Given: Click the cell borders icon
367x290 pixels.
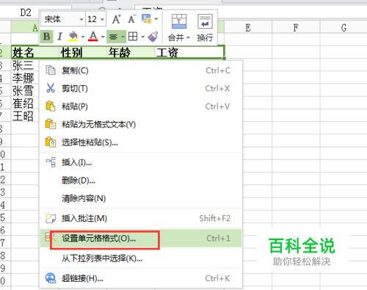Looking at the screenshot, I should [x=133, y=37].
